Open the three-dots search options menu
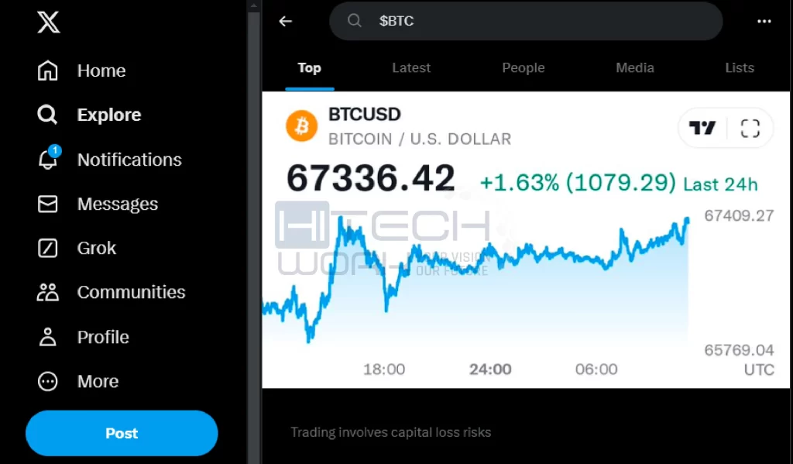This screenshot has width=793, height=464. click(764, 21)
